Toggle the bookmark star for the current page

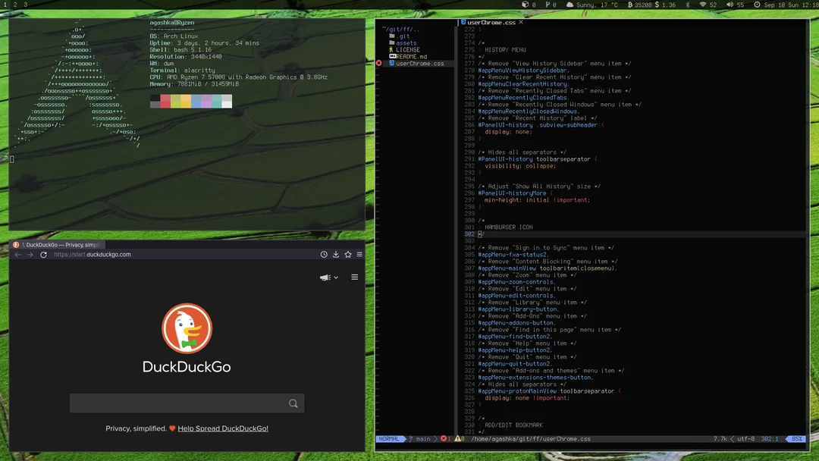(347, 254)
